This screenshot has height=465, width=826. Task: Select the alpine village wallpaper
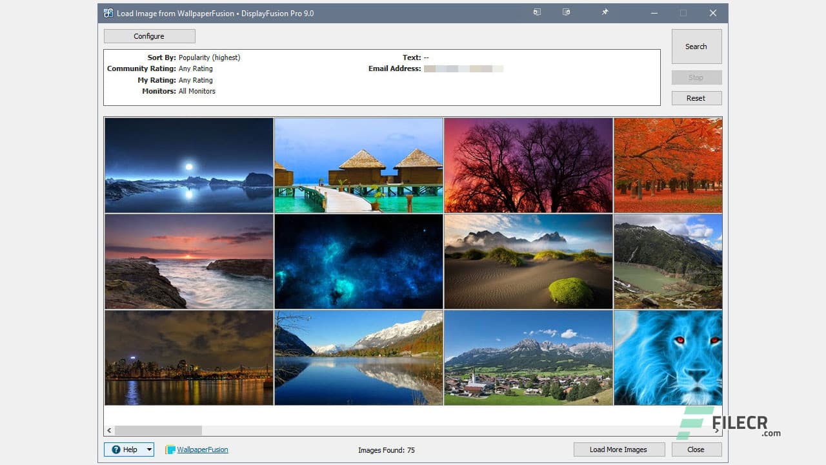click(528, 358)
